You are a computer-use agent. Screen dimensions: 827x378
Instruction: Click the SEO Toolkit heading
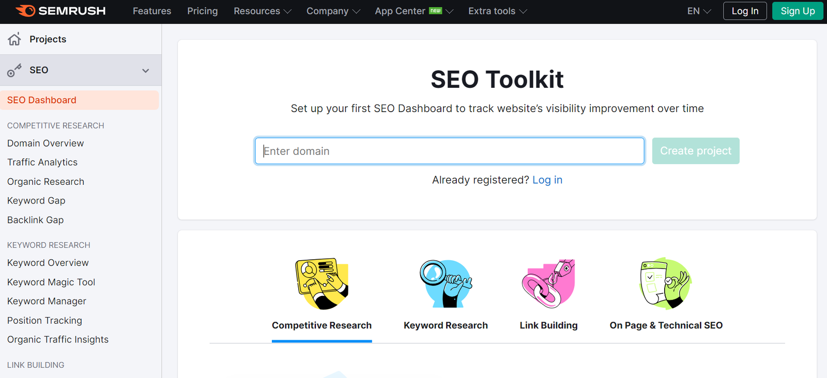click(497, 80)
